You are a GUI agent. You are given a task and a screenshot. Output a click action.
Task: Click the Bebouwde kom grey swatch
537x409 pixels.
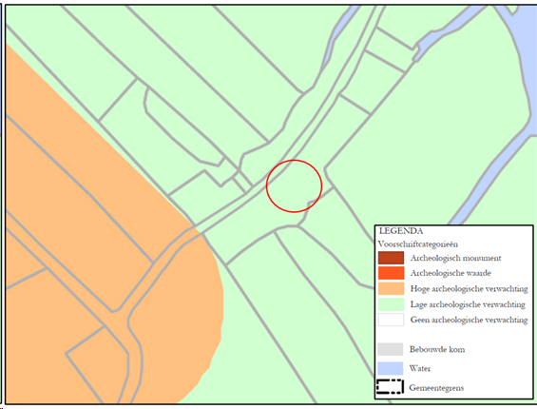coord(391,349)
